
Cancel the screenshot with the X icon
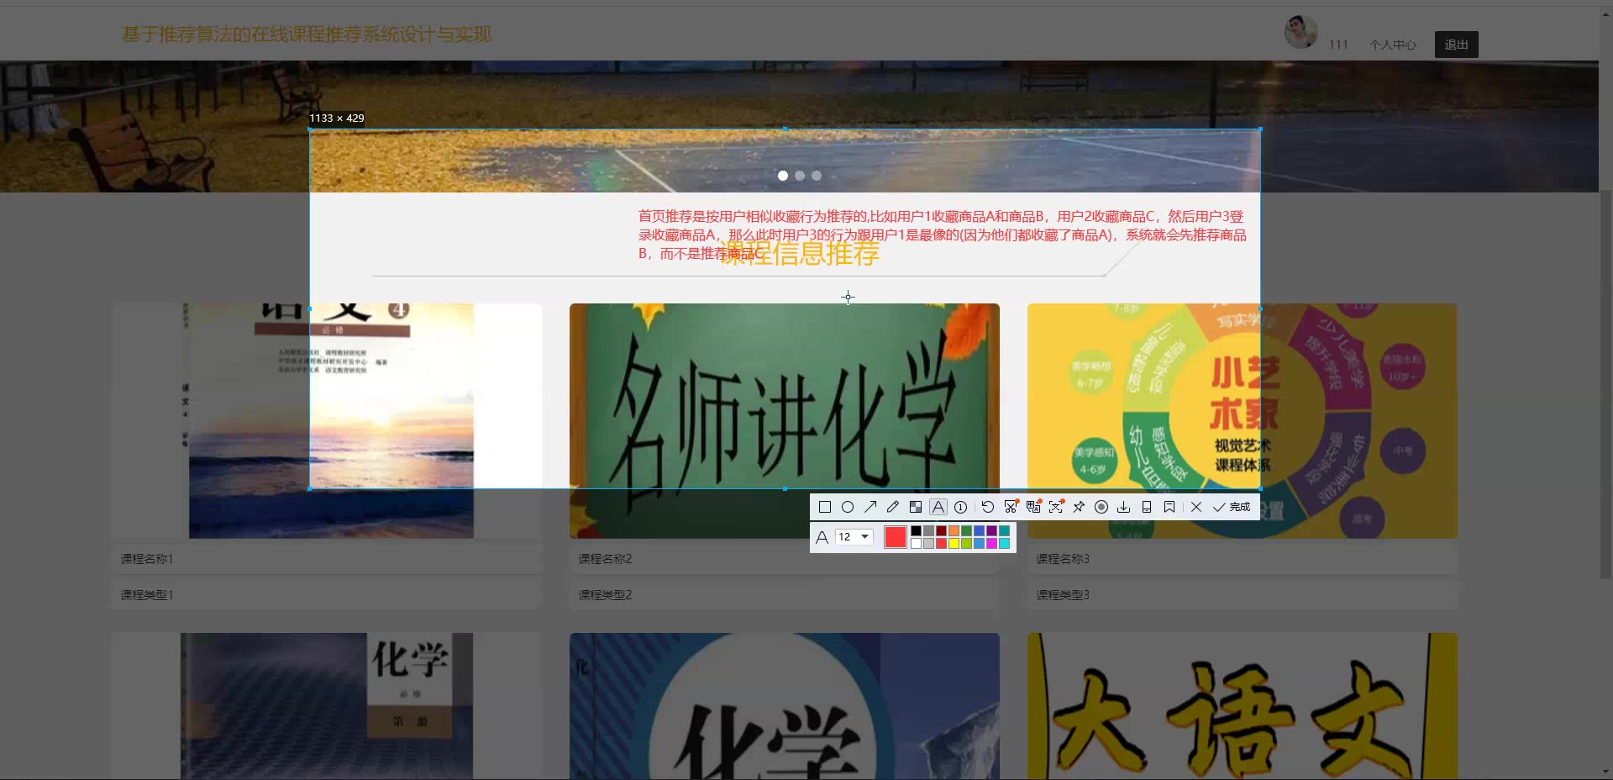tap(1196, 507)
